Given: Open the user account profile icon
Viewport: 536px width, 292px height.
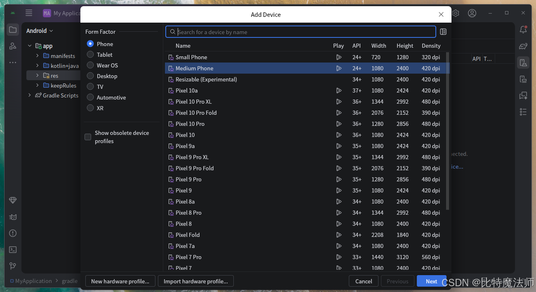Looking at the screenshot, I should tap(472, 13).
